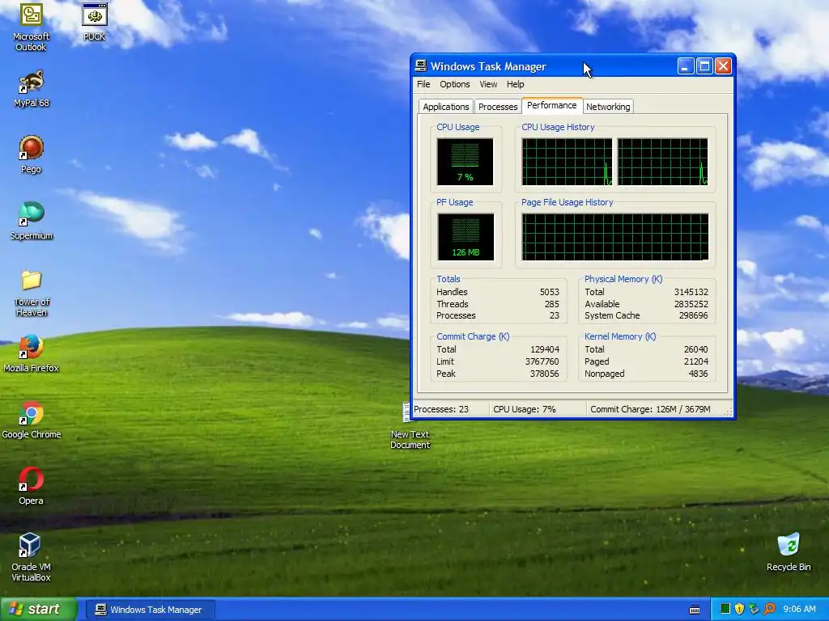This screenshot has width=829, height=621.
Task: Click the orange magnifier tray icon
Action: pos(769,609)
